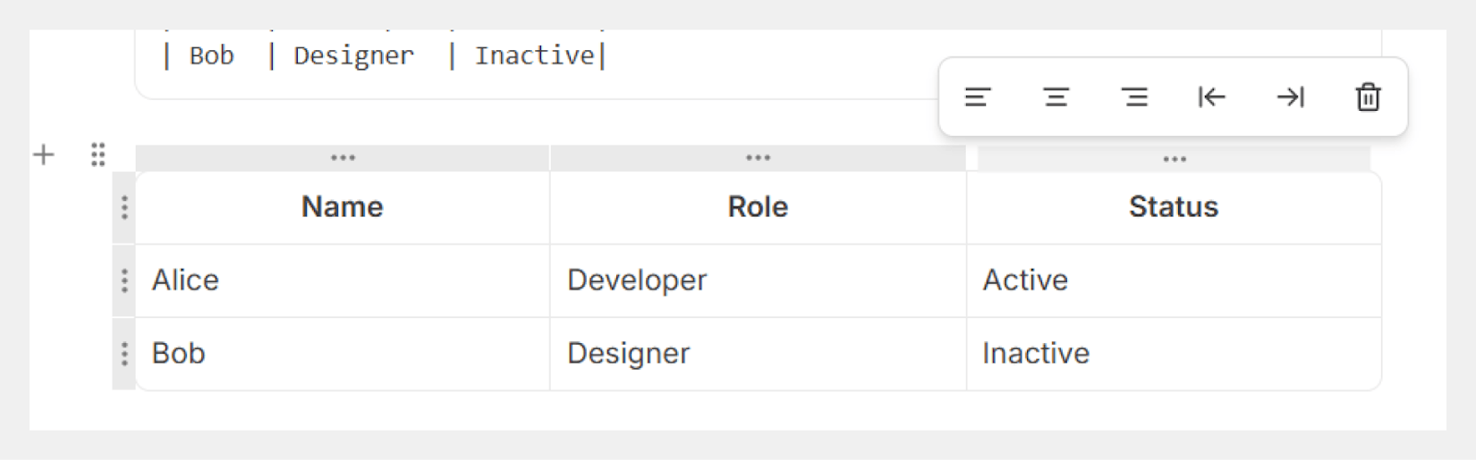1476x460 pixels.
Task: Click the plus icon to add block
Action: coord(43,155)
